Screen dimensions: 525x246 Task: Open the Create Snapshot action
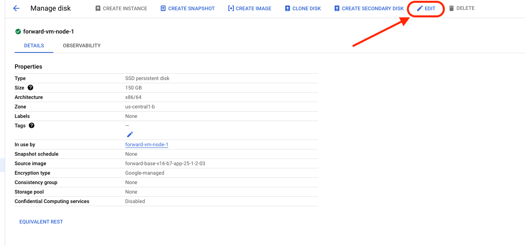tap(188, 8)
